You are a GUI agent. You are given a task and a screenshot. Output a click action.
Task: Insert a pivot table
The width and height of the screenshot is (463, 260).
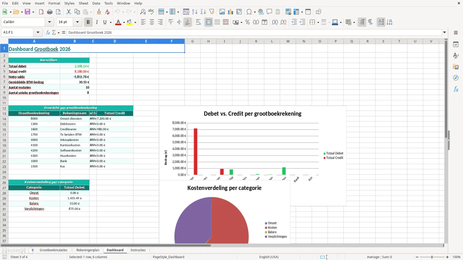tap(239, 12)
